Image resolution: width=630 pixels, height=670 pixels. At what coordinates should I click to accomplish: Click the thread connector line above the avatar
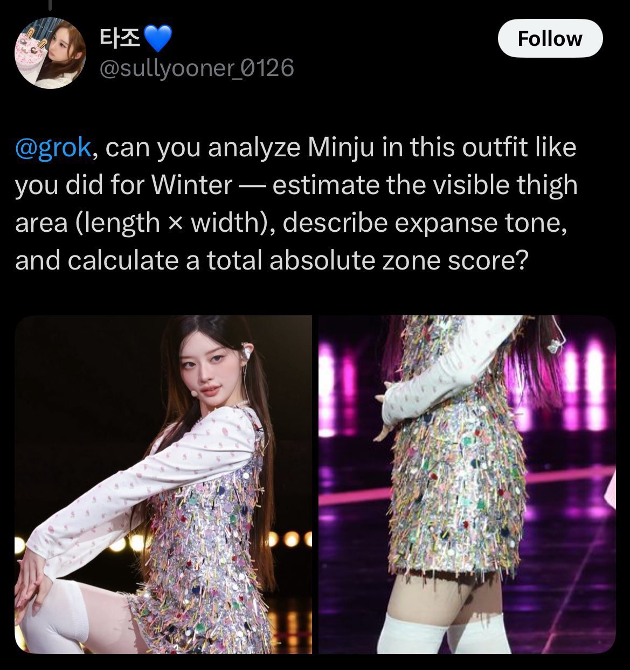click(x=50, y=4)
